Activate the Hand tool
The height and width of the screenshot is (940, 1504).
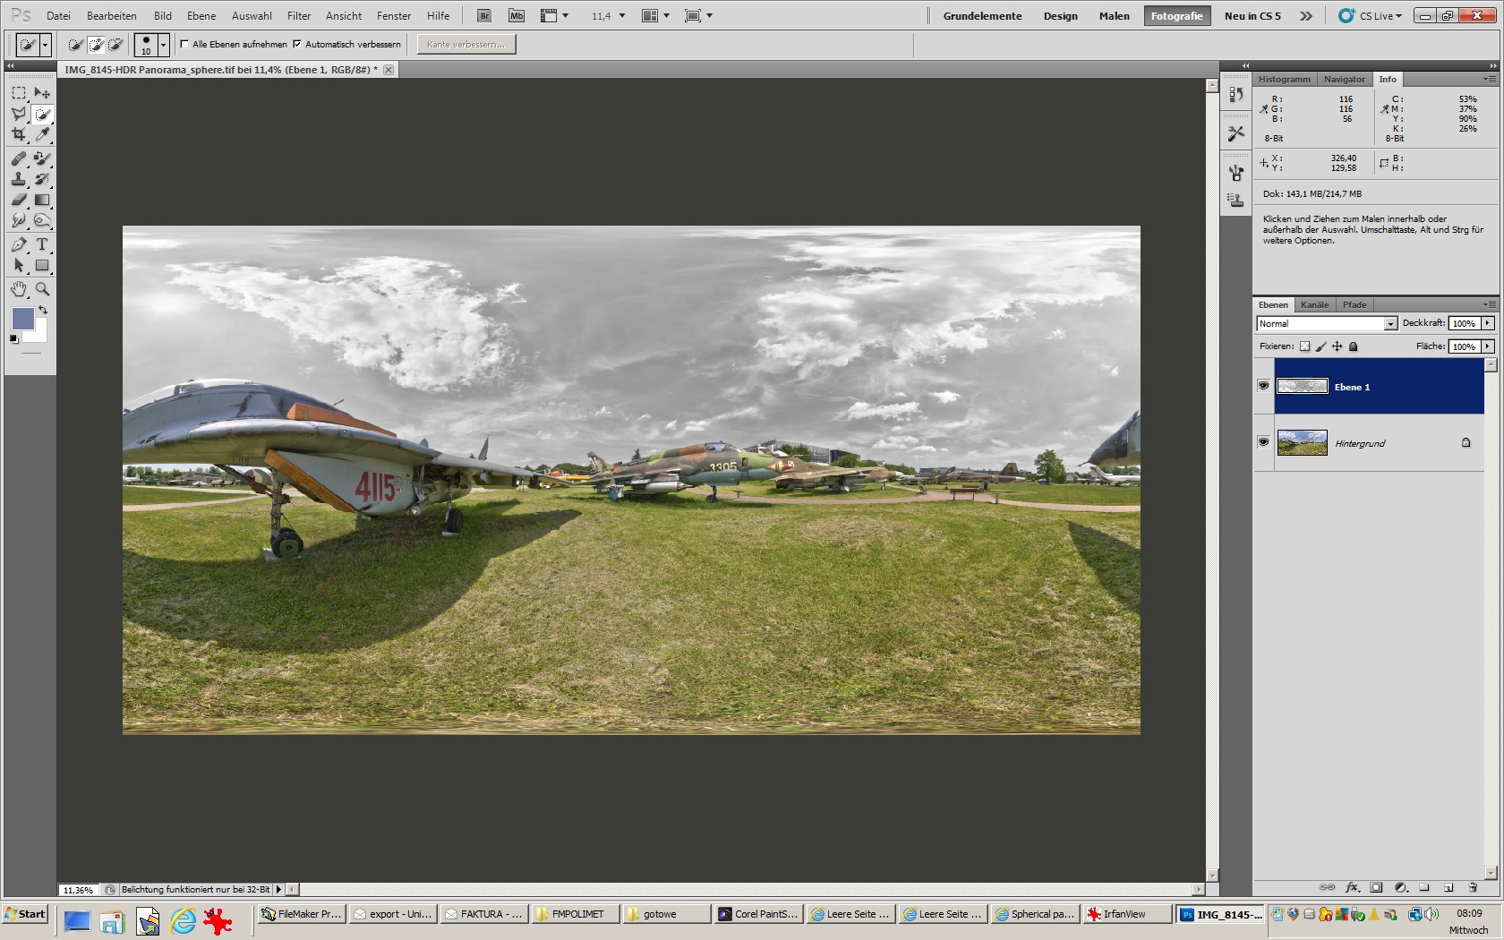click(19, 289)
